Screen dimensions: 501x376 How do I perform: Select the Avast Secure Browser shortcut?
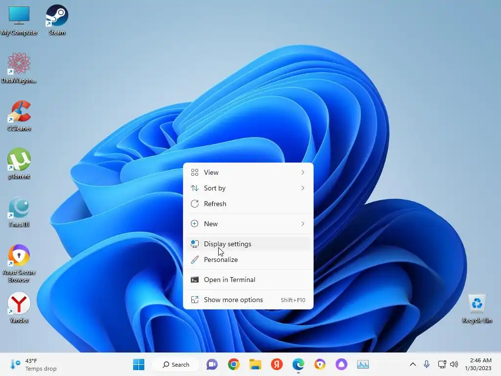[19, 263]
